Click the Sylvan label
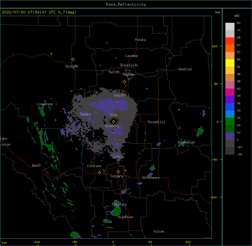This screenshot has width=252, height=246. (114, 72)
